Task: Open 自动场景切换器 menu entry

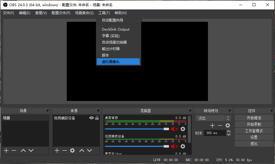Action: 118,42
